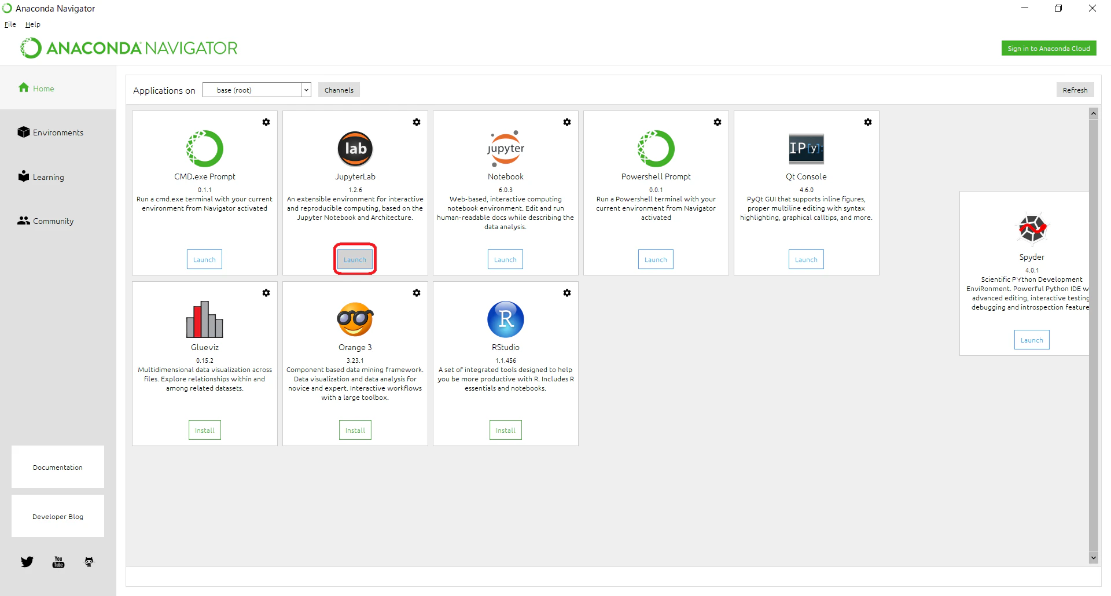Open settings gear on Jupyter Notebook card
Image resolution: width=1111 pixels, height=596 pixels.
pyautogui.click(x=567, y=122)
